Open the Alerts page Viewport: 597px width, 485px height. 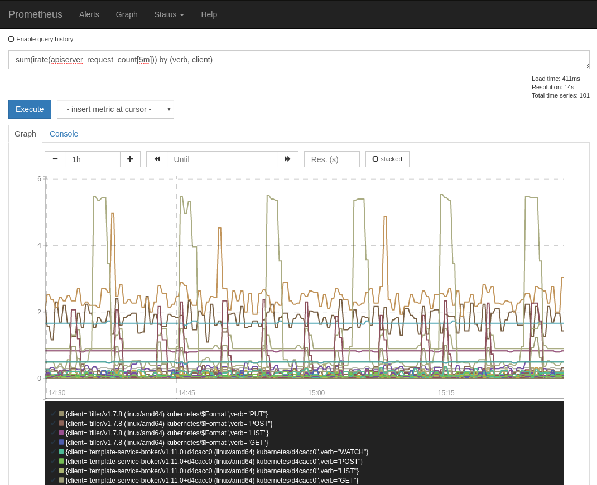click(89, 14)
